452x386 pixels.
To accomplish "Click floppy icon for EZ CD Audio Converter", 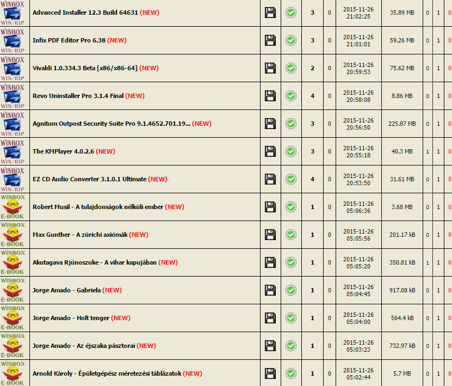I will point(270,179).
